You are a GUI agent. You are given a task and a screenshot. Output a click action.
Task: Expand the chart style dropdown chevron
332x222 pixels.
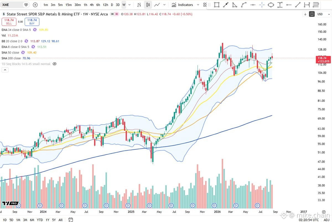click(165, 5)
